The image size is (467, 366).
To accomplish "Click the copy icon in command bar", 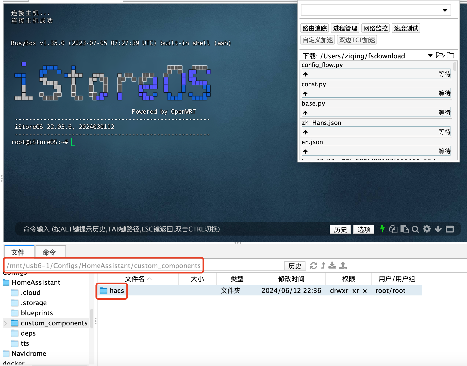I will click(393, 229).
